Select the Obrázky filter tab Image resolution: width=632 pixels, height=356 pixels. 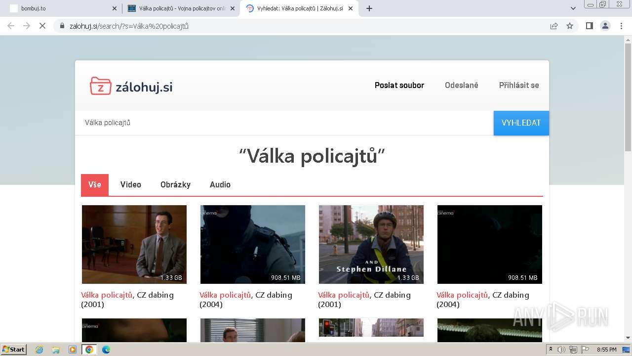pos(175,184)
